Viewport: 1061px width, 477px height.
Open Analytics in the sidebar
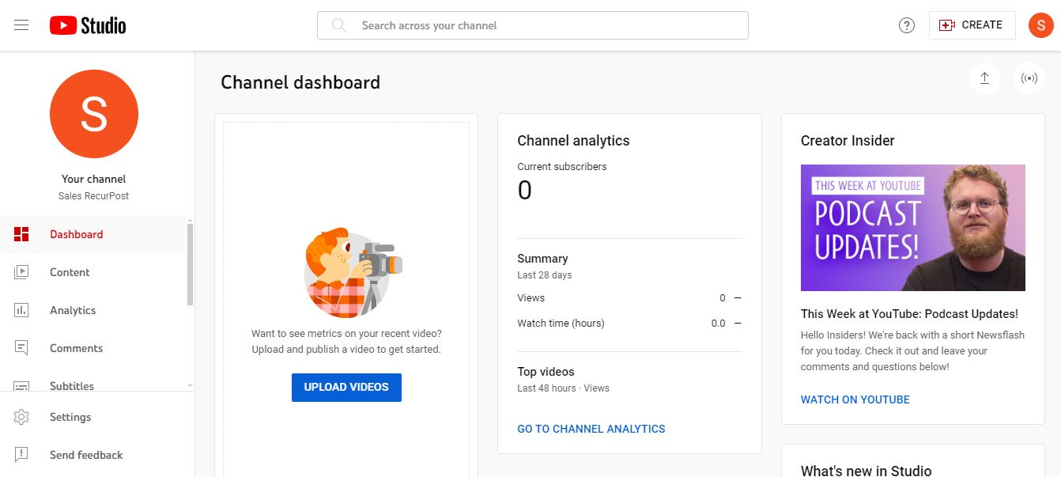click(x=93, y=310)
